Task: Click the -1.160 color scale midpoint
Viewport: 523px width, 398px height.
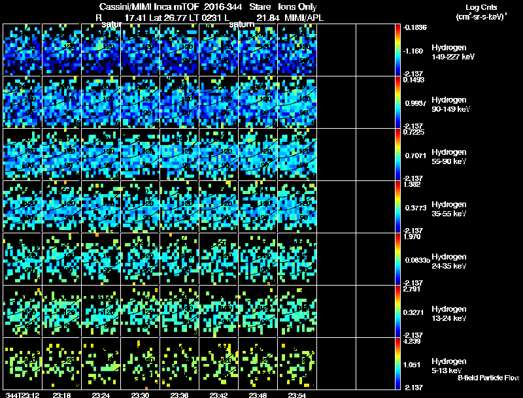Action: click(x=413, y=51)
